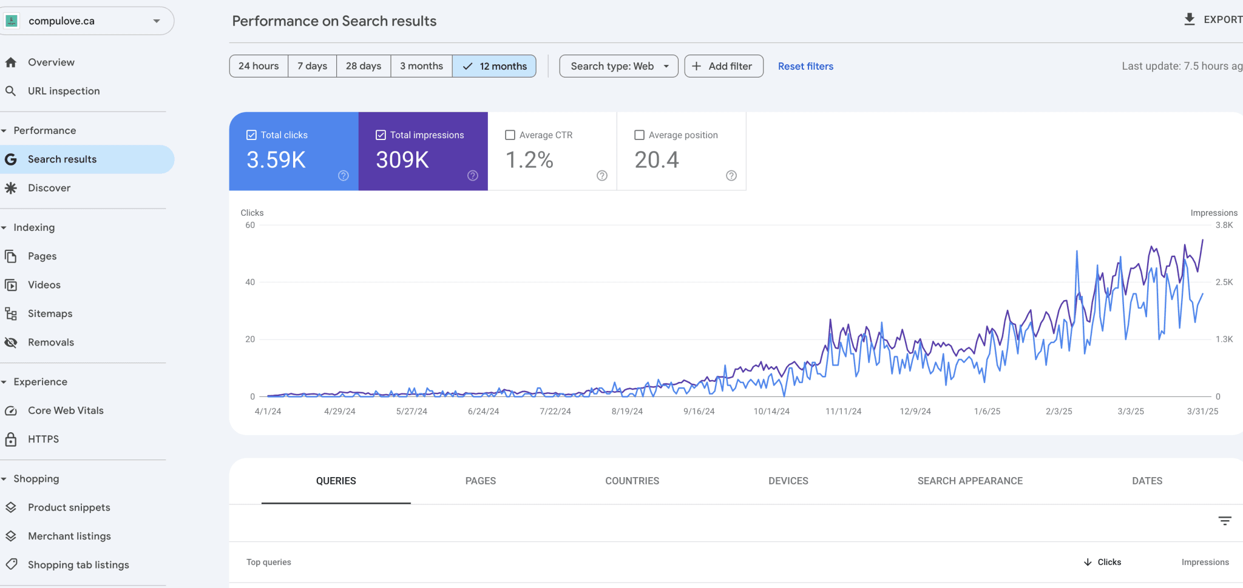Select the 28 days date range
This screenshot has width=1243, height=588.
pos(362,65)
